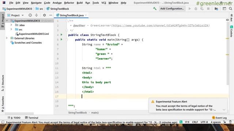Click StringTextBlock in navigation breadcrumb
234x131 pixels.
coord(58,9)
